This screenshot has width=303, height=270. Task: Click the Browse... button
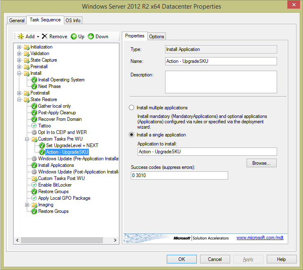[261, 163]
